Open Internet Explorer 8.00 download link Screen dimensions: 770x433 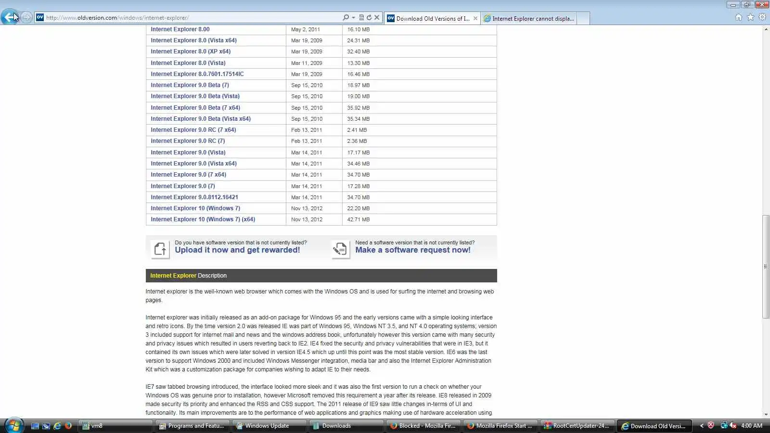180,29
